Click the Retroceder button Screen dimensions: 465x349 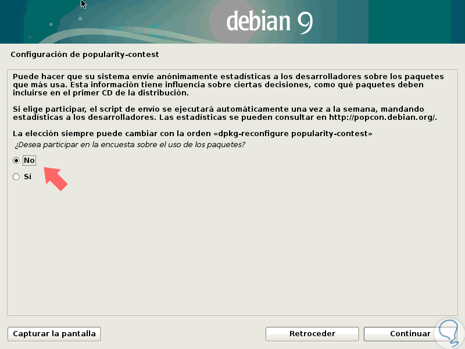point(312,334)
